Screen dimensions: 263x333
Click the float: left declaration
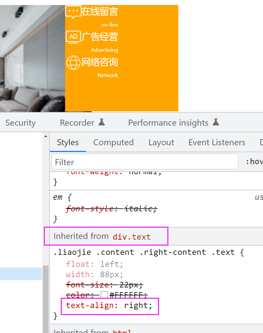(94, 264)
